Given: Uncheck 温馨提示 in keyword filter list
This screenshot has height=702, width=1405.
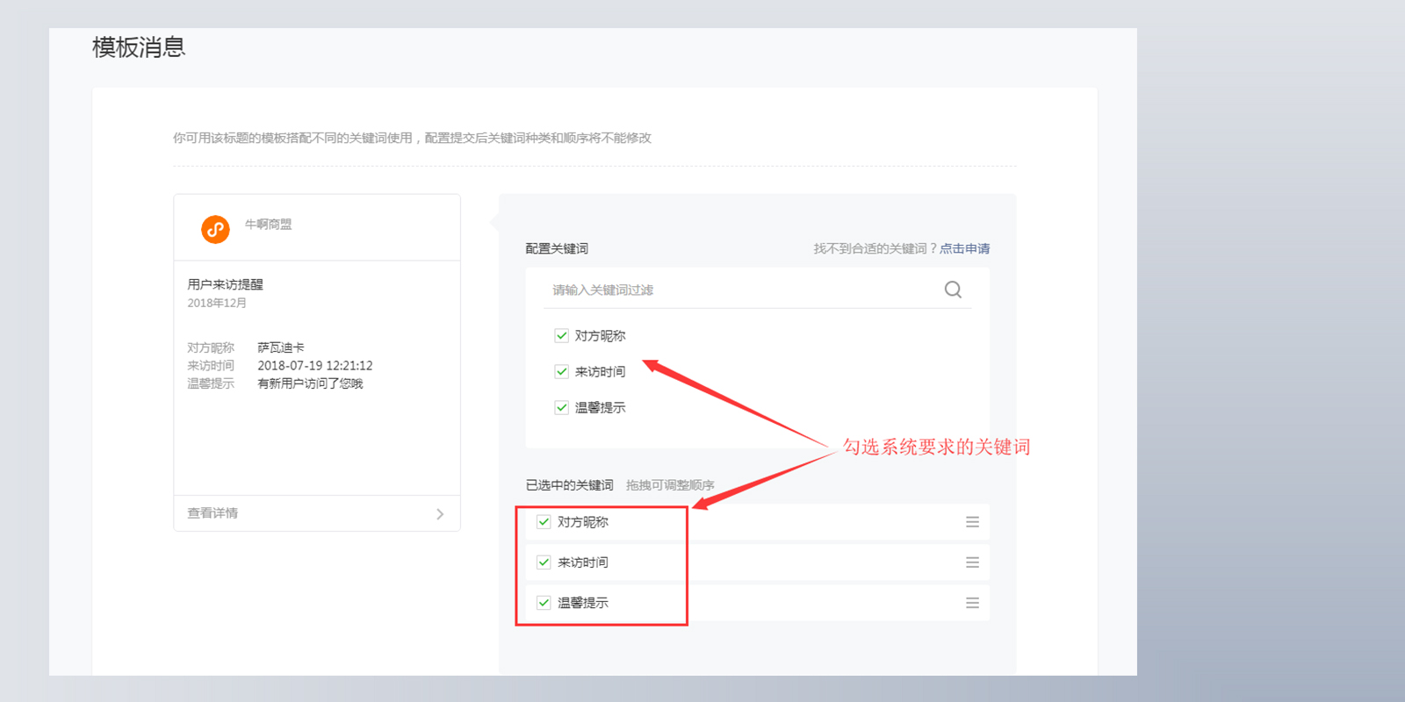Looking at the screenshot, I should coord(561,407).
